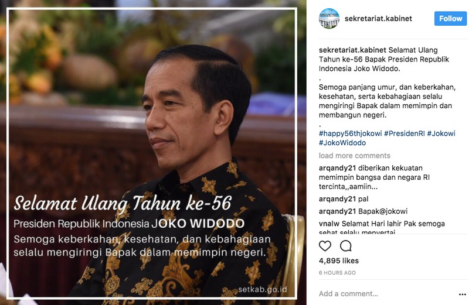Screen dimensions: 469x305
Task: Open arqandy21 profile beside 'pal' comment
Action: tap(338, 199)
